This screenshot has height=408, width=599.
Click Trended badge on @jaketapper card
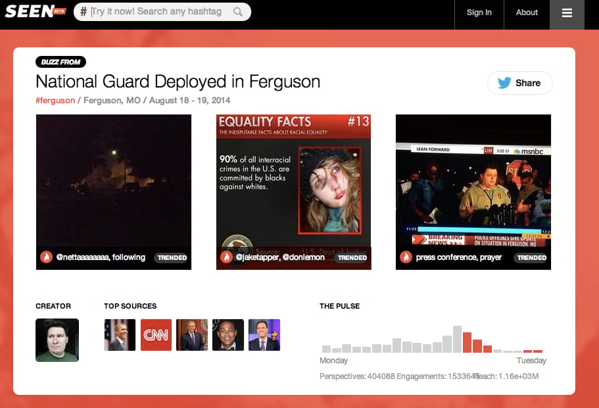tap(352, 257)
